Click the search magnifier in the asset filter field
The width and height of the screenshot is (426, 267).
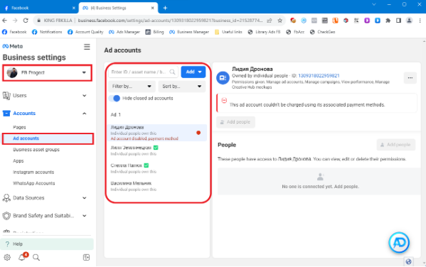coord(172,72)
